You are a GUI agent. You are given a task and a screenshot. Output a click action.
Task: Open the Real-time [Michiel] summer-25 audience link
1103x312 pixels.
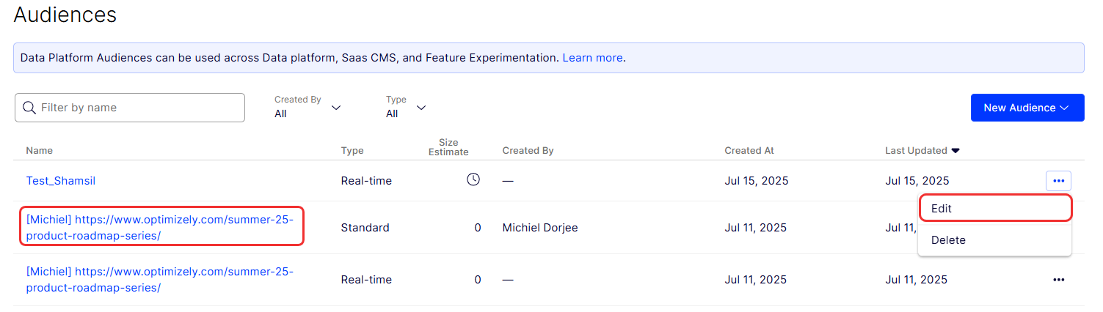[x=160, y=280]
